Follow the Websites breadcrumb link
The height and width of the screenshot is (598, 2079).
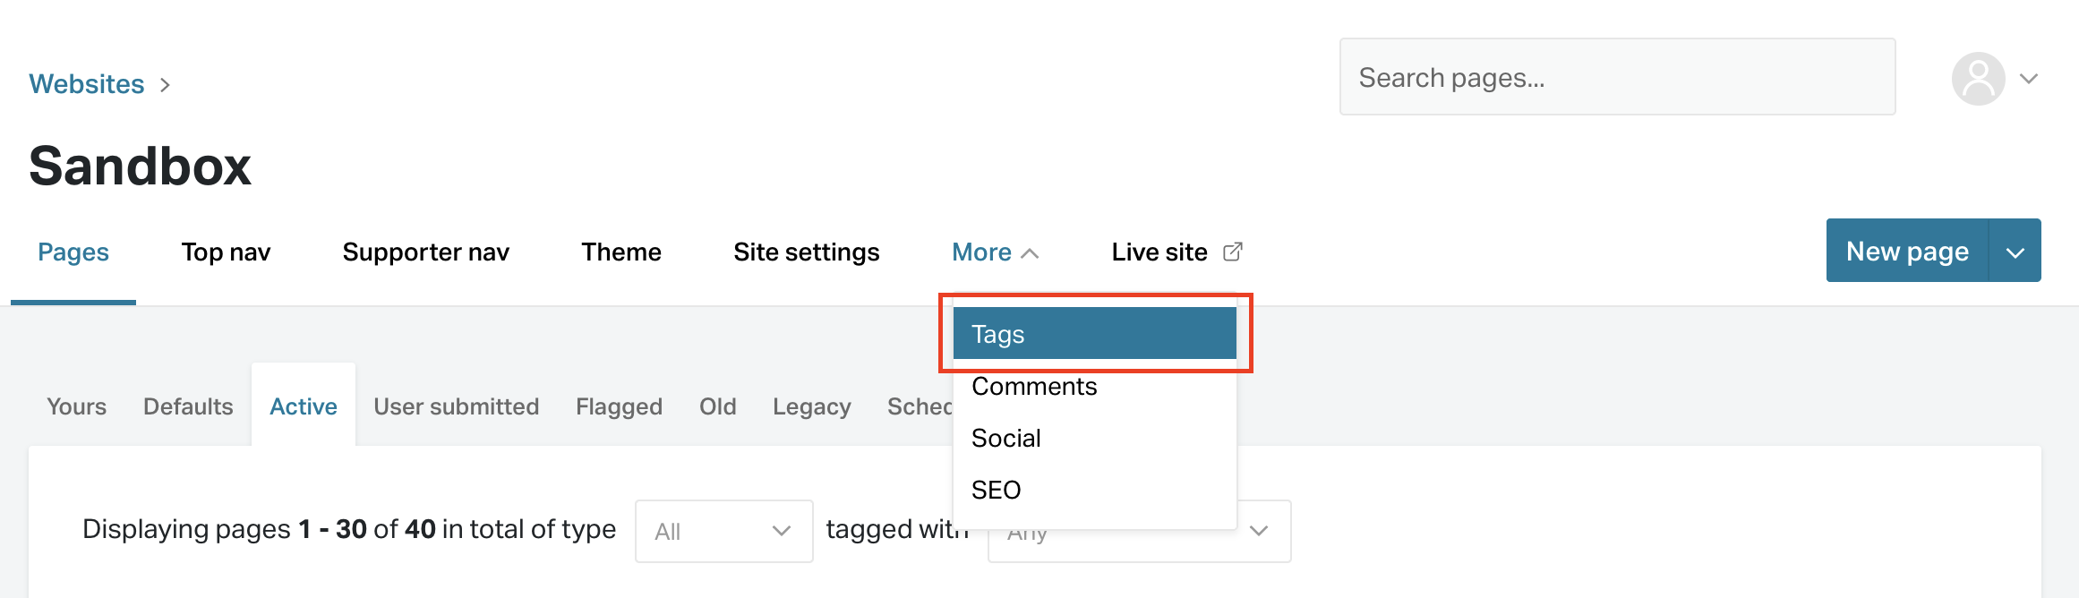(86, 83)
